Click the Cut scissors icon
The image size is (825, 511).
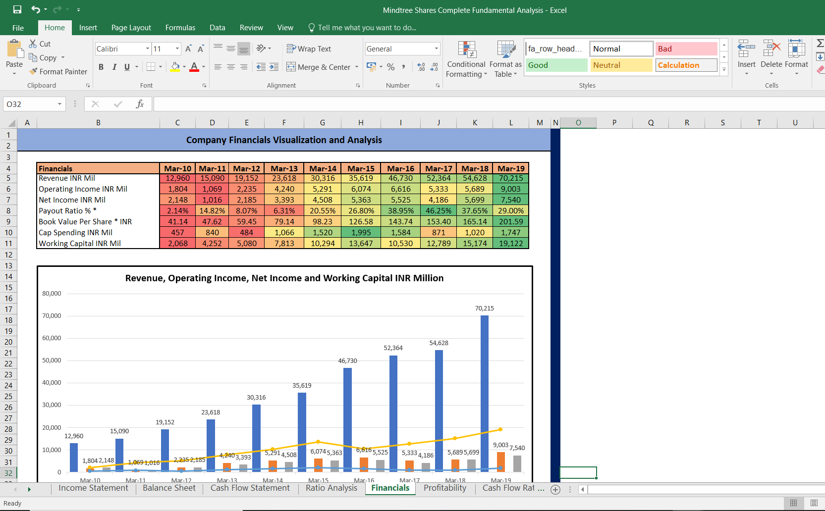(33, 44)
